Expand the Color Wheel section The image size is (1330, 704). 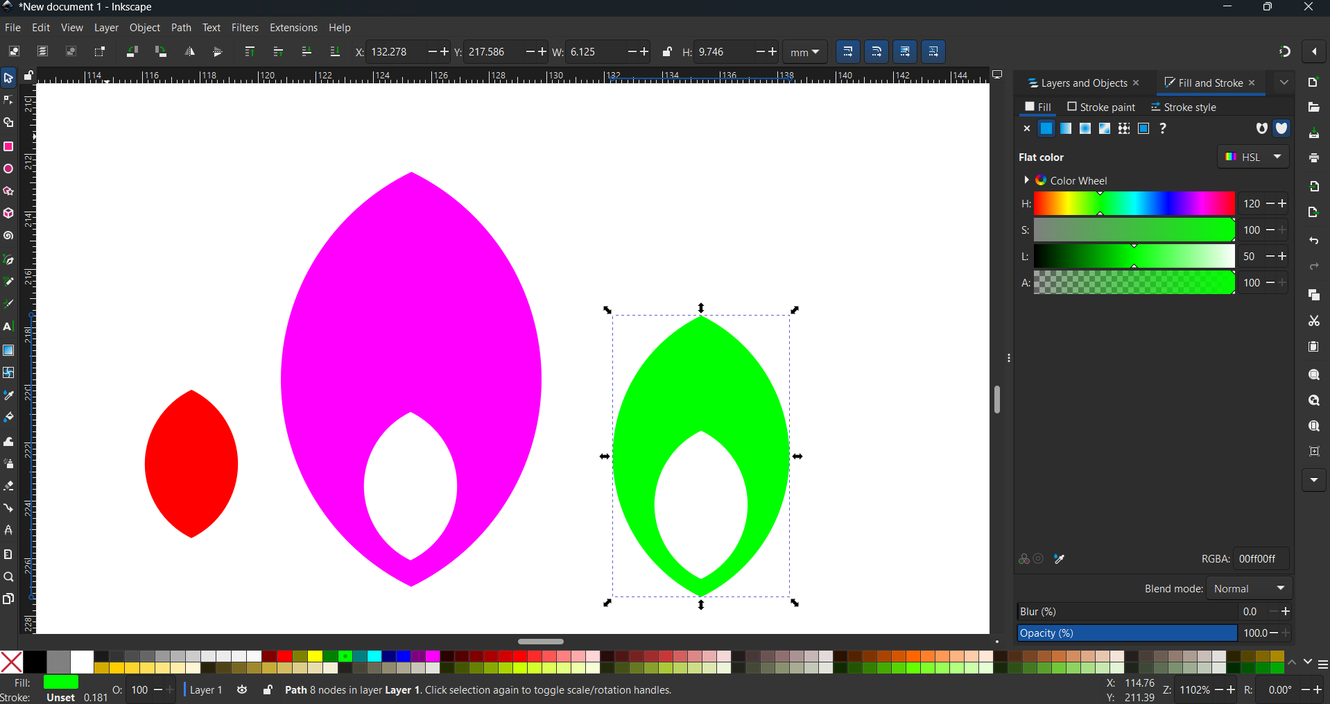pos(1026,180)
